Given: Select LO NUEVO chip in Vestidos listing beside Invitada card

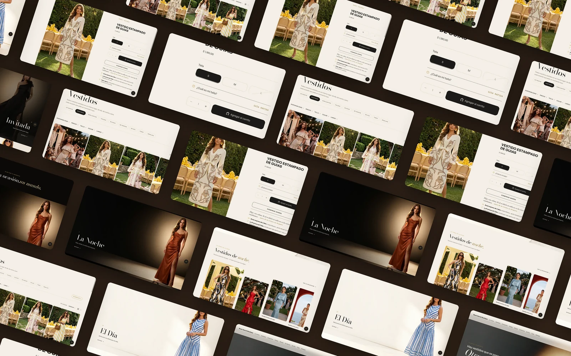Looking at the screenshot, I should point(69,108).
